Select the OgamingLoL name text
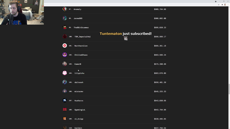Screen dimensions: 230x129 point(80,110)
